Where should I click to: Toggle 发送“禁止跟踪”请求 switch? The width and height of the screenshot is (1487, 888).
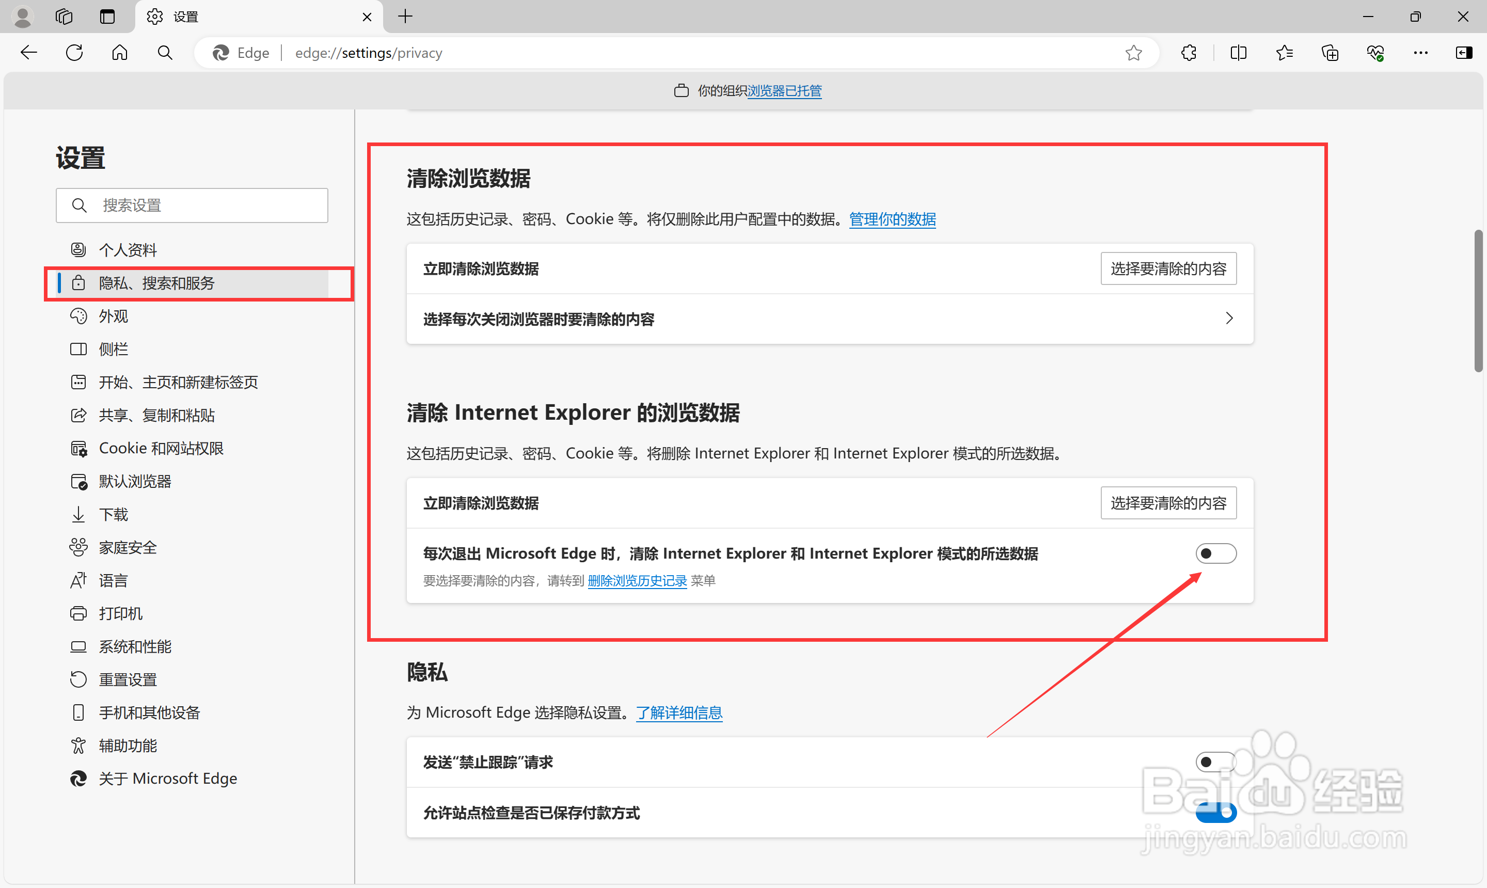click(1215, 762)
